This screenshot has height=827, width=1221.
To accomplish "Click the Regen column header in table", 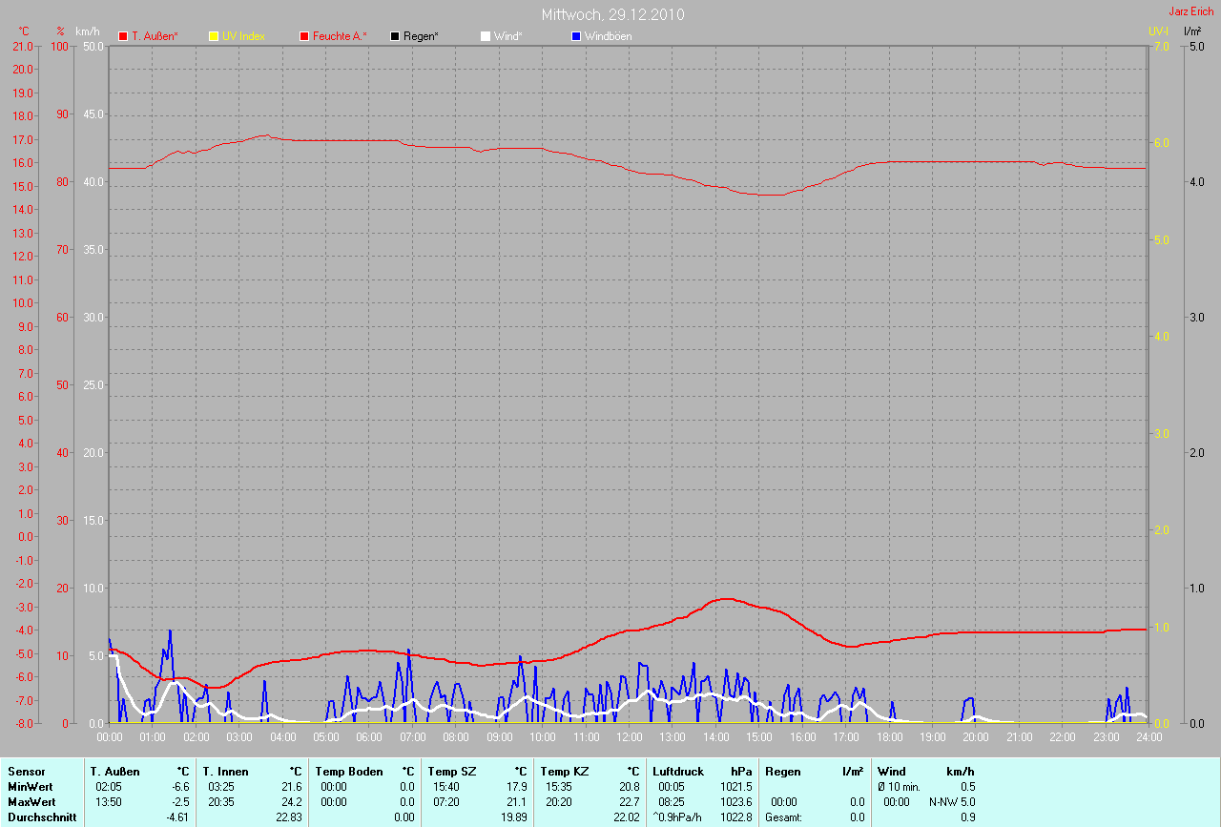I will [x=783, y=772].
